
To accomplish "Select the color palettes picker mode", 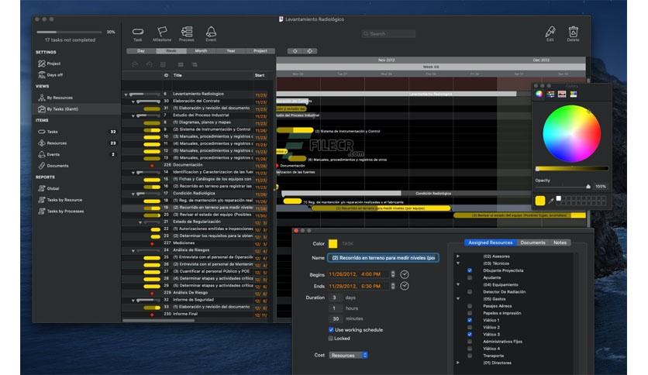I will coord(562,95).
